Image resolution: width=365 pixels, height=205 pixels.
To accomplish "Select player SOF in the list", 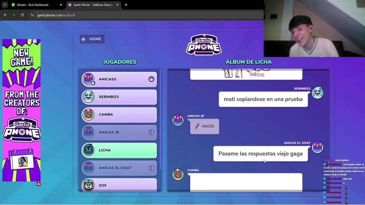I will [x=119, y=185].
